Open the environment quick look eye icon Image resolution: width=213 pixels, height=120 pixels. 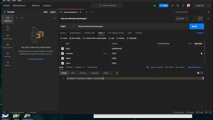(x=209, y=12)
